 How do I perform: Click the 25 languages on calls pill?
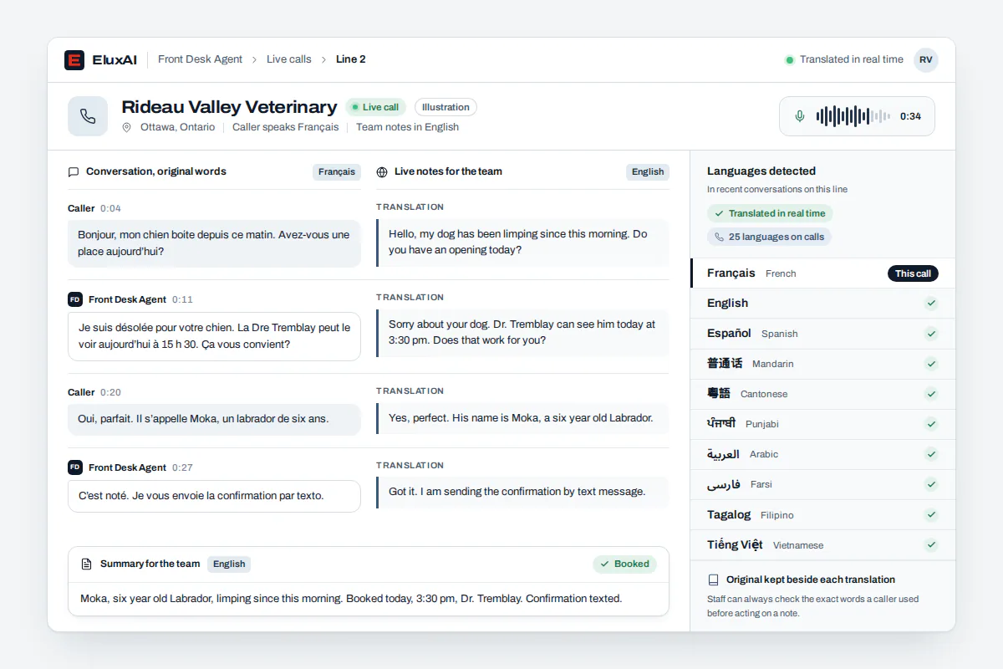pos(769,237)
